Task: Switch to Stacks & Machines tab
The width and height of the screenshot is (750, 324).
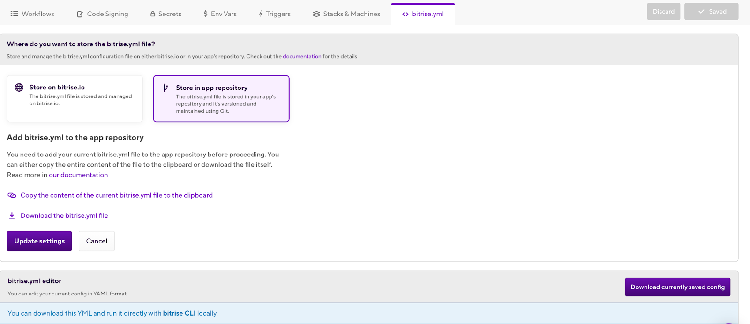Action: click(x=346, y=14)
